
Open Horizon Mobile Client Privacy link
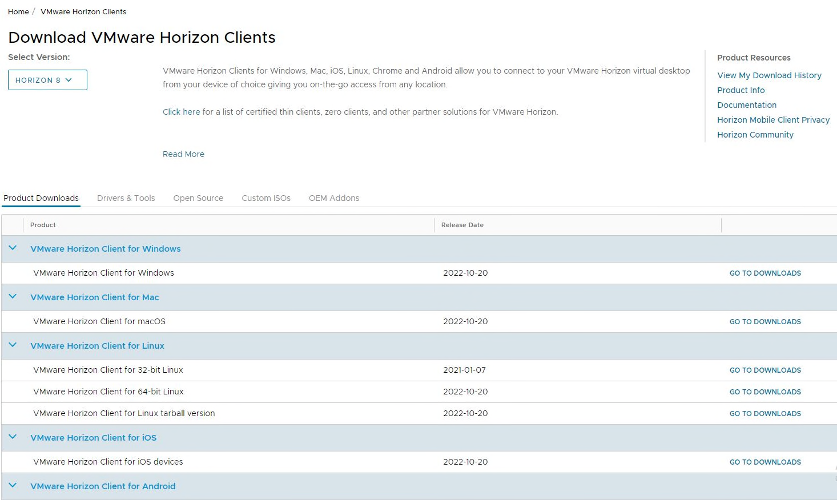tap(773, 120)
